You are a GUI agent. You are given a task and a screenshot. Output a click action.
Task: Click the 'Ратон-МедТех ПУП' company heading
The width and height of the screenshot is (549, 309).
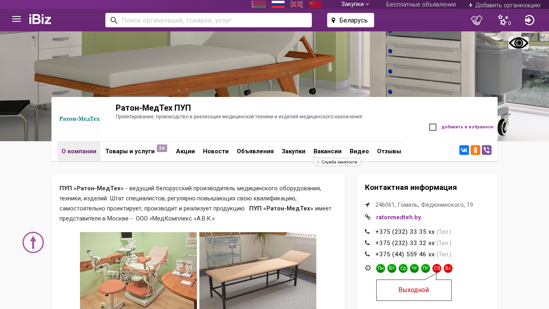(x=153, y=108)
